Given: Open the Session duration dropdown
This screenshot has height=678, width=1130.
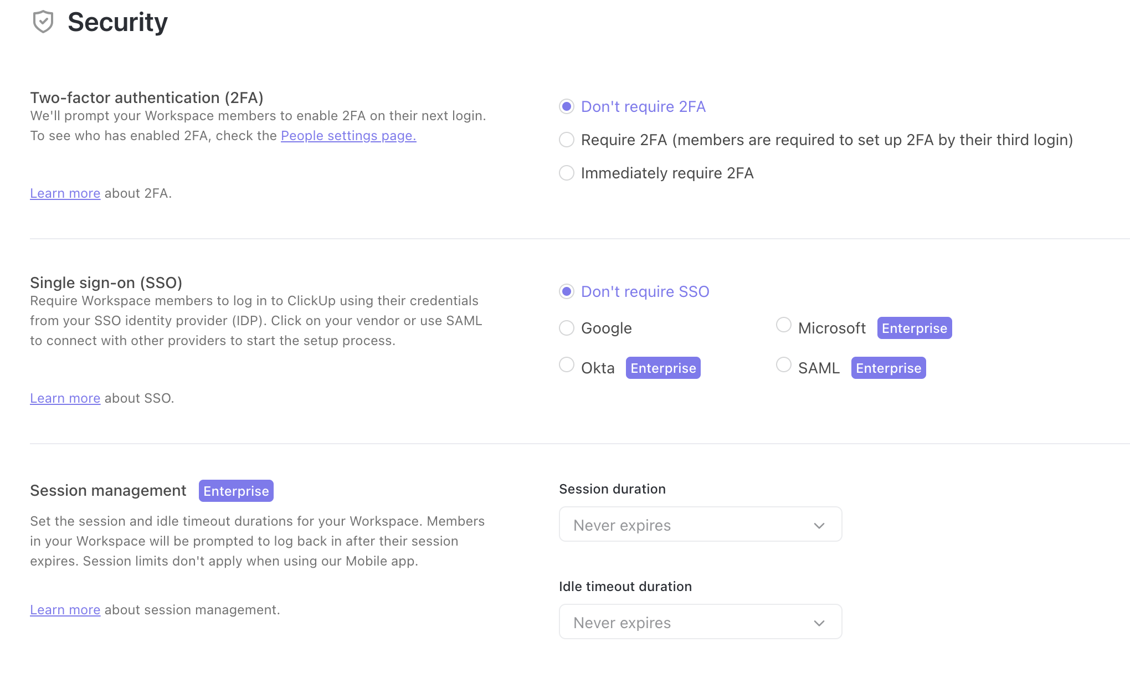Looking at the screenshot, I should pyautogui.click(x=700, y=524).
